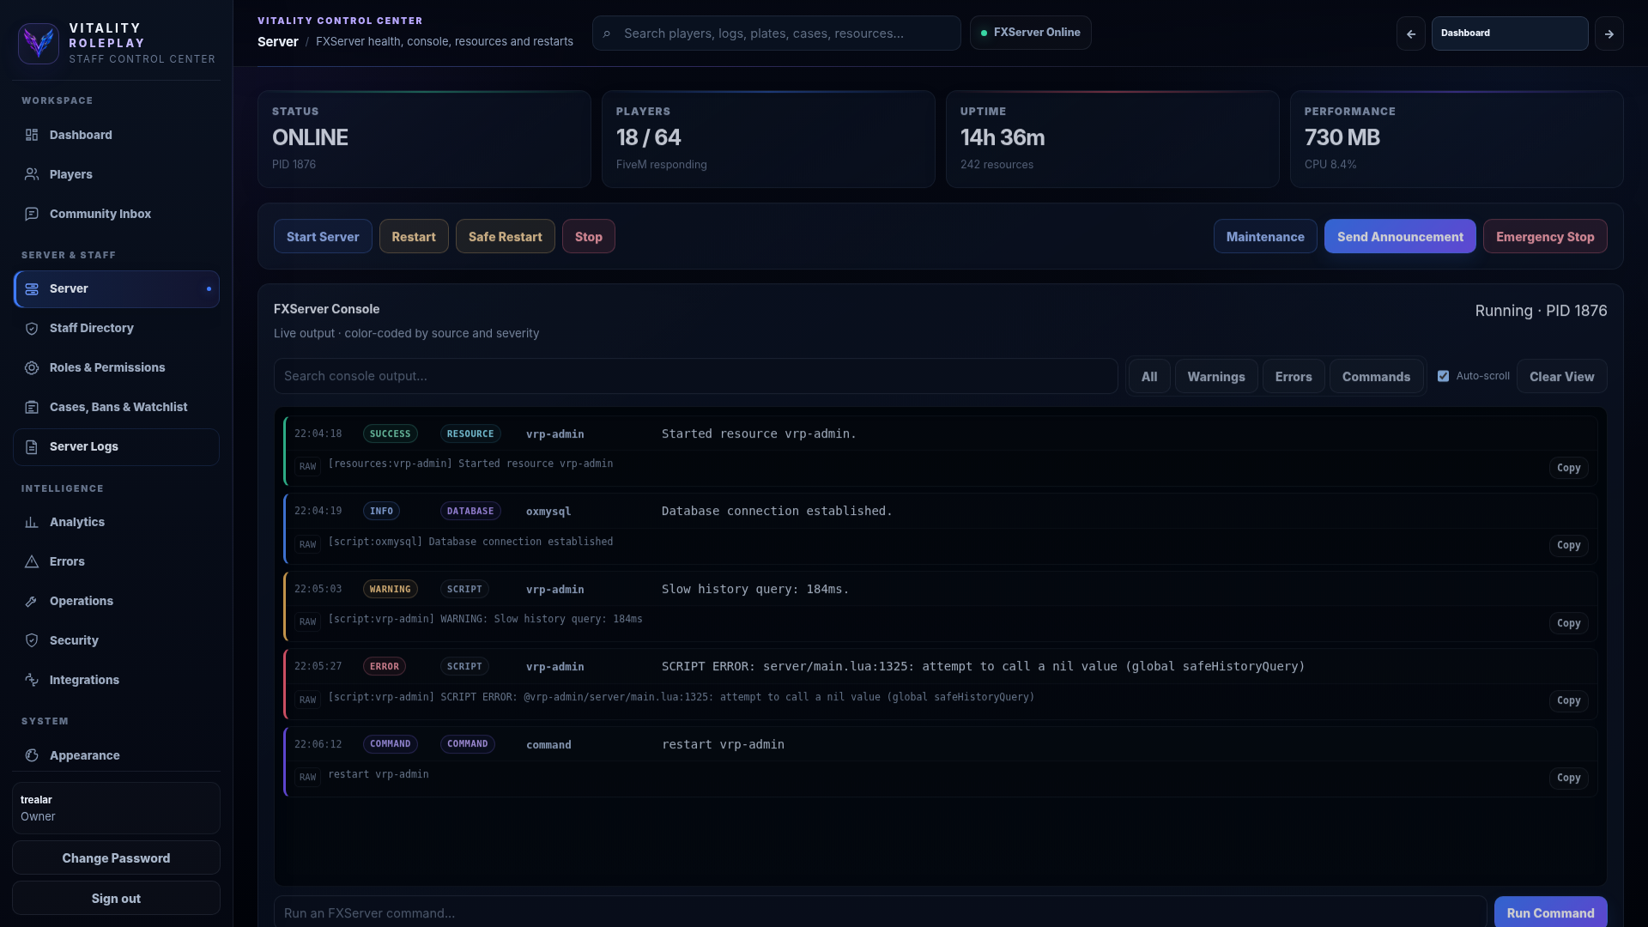Click the Integrations icon
This screenshot has width=1648, height=927.
32,681
